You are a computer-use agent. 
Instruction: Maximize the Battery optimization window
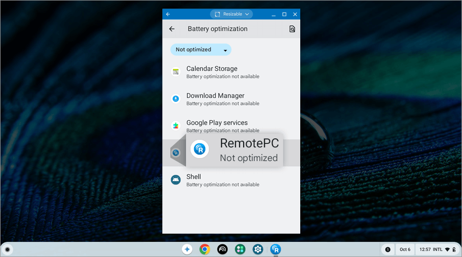click(284, 14)
